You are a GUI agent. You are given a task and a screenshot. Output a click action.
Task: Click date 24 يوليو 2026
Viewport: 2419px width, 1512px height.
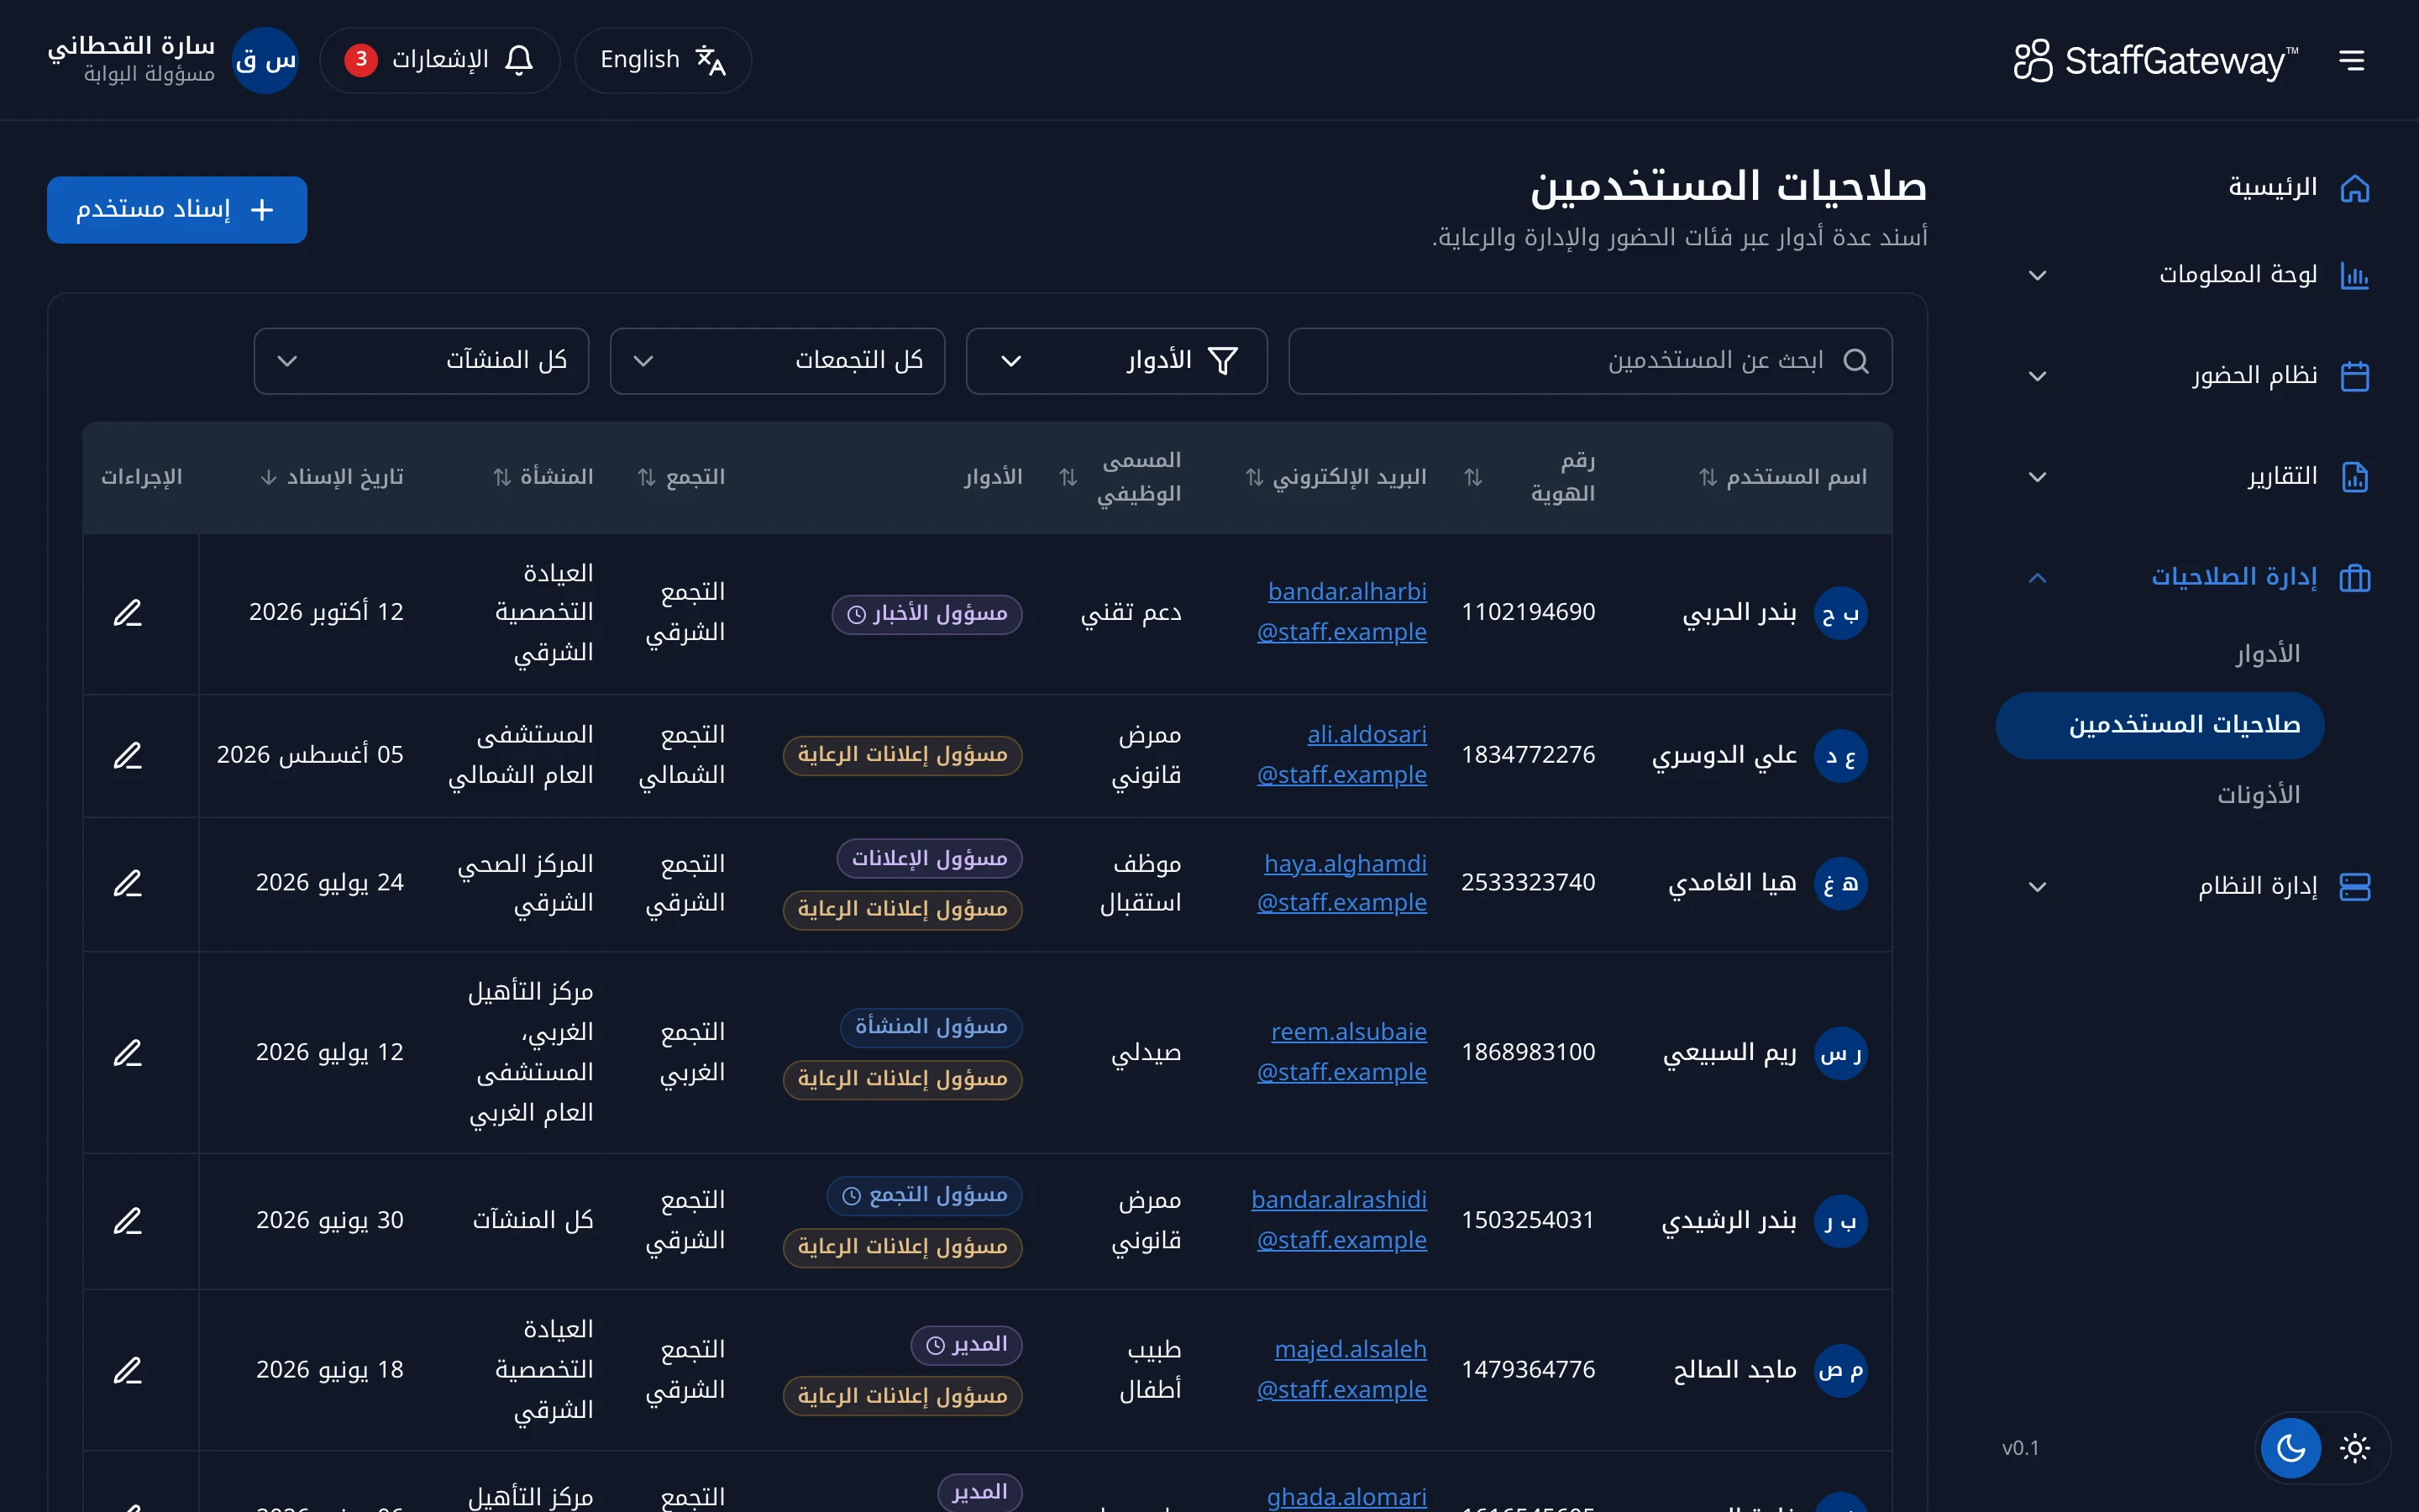(x=330, y=883)
